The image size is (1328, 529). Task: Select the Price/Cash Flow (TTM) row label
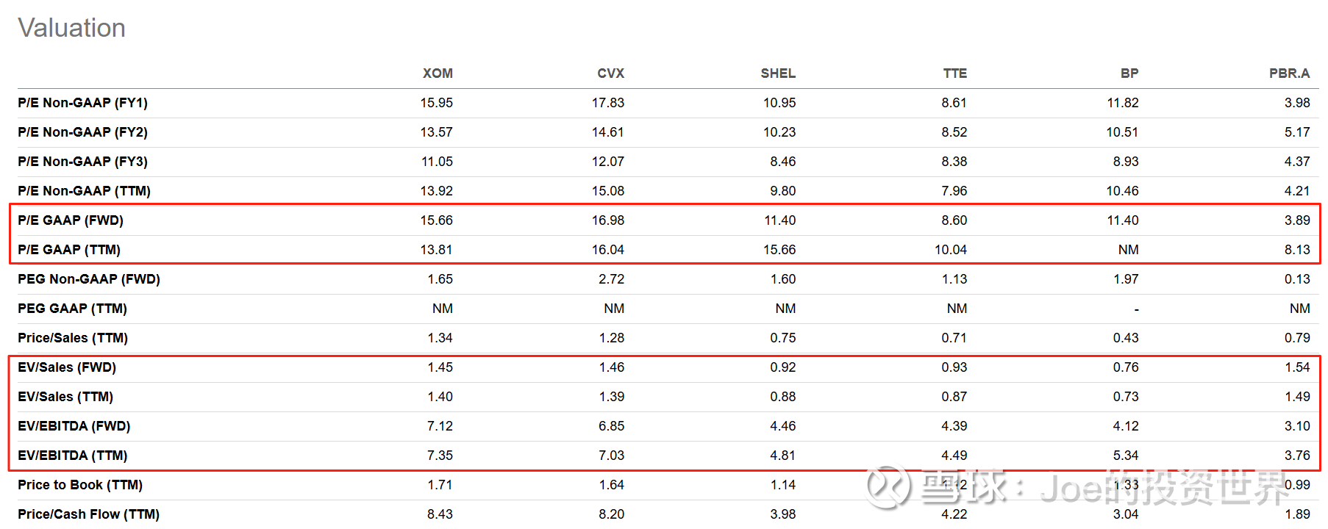tap(88, 514)
